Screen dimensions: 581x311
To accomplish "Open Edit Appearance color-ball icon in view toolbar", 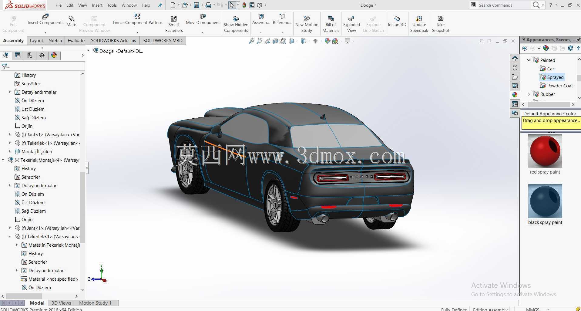I will click(327, 41).
